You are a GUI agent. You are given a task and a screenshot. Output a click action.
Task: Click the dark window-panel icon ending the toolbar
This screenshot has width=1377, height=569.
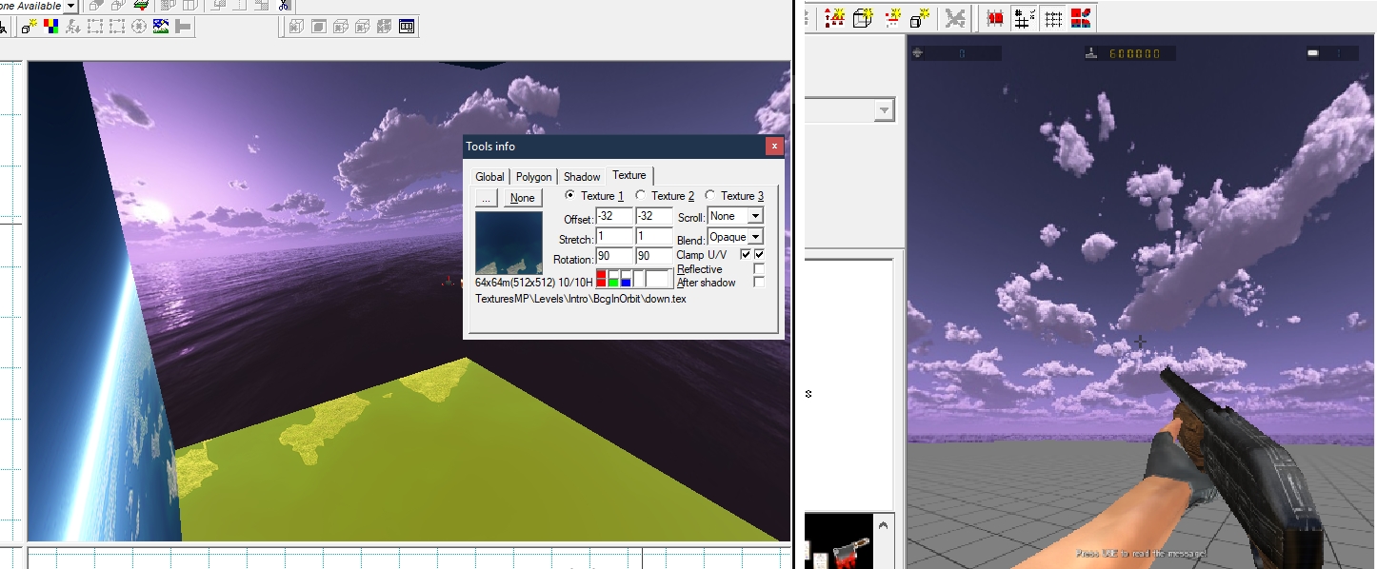tap(407, 27)
